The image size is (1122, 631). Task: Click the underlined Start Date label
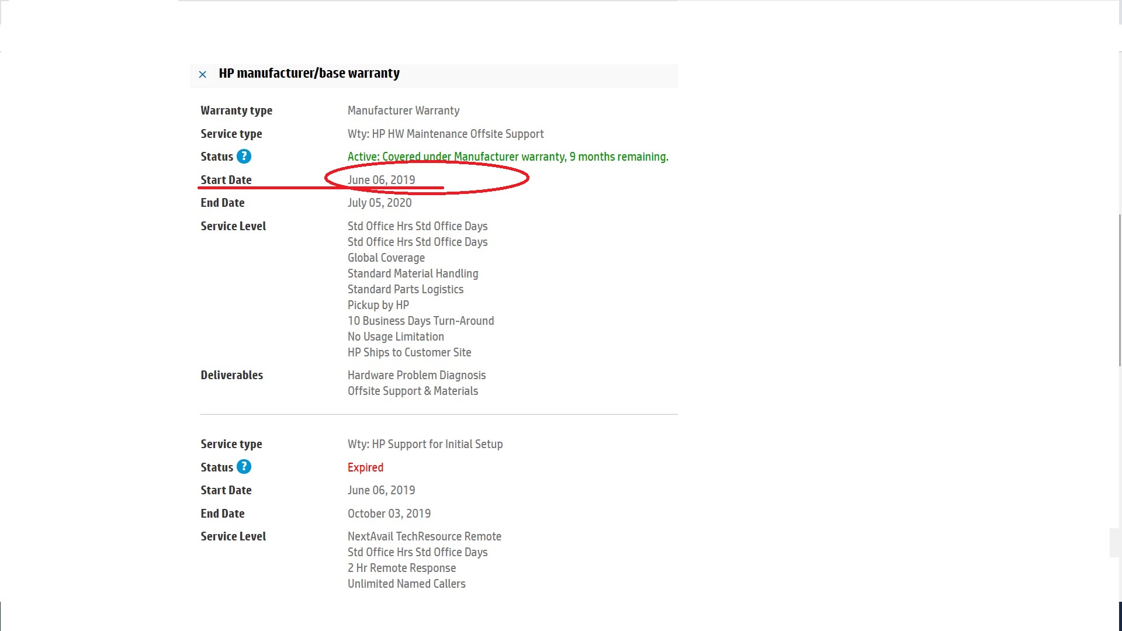coord(226,180)
